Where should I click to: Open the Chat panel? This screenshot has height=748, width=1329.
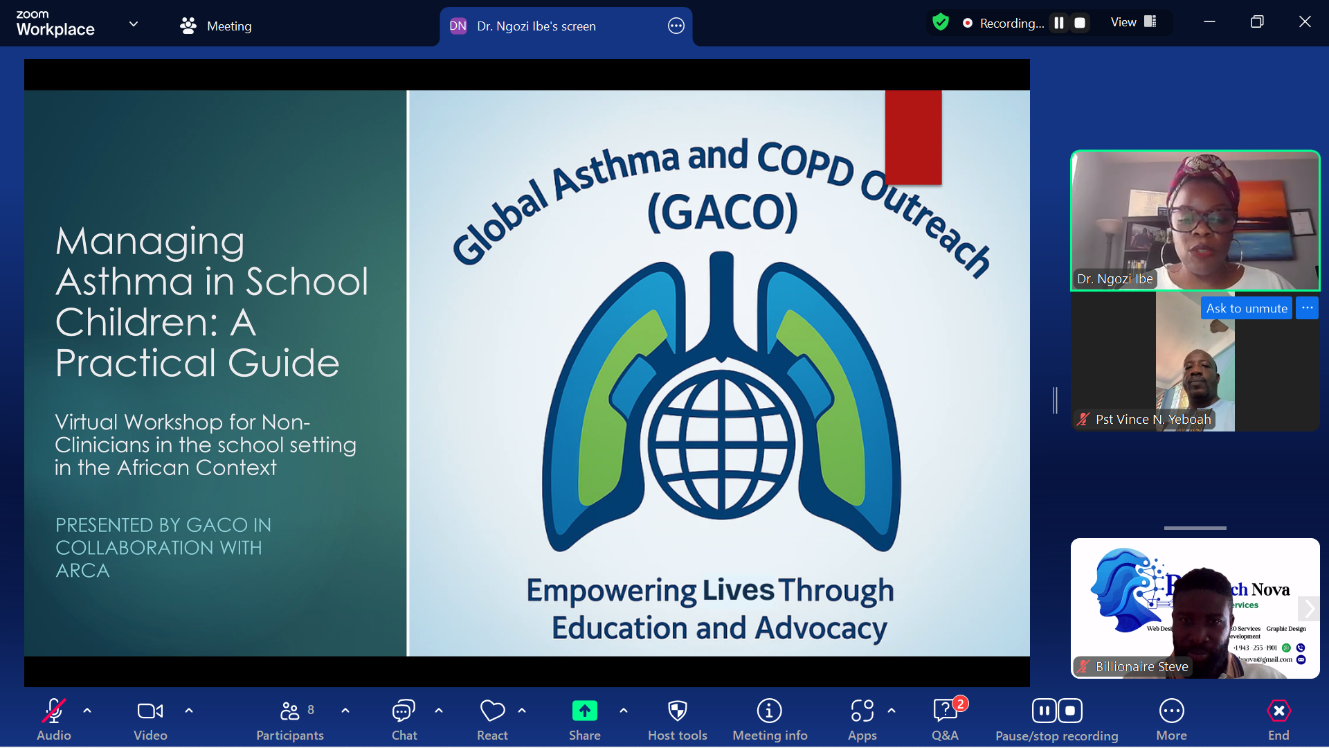tap(404, 711)
